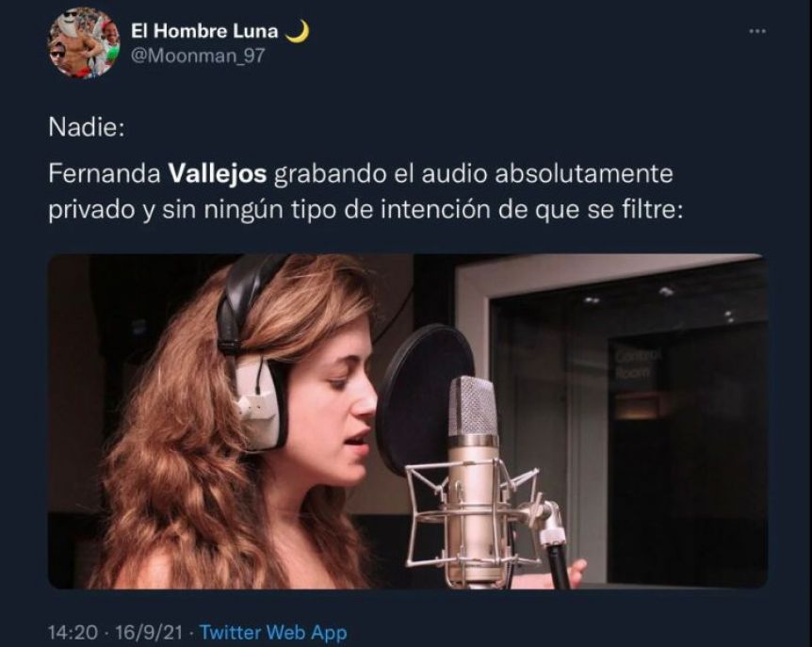
Task: Click the crescent moon emoji beside the name
Action: pos(298,31)
